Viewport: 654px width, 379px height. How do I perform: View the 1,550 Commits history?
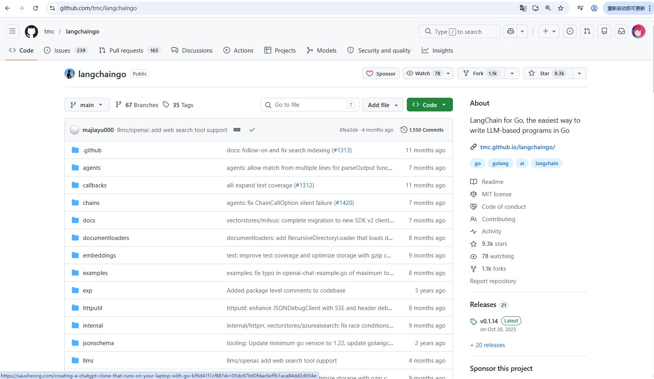(422, 130)
